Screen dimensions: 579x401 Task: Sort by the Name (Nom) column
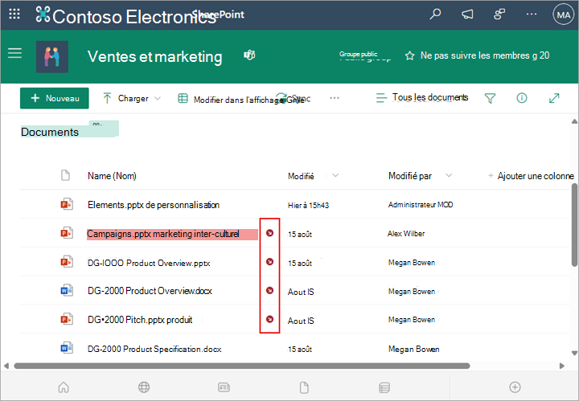[x=112, y=176]
